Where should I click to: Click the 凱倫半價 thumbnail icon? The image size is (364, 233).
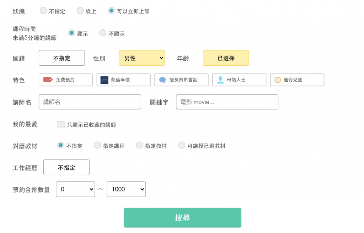click(104, 80)
